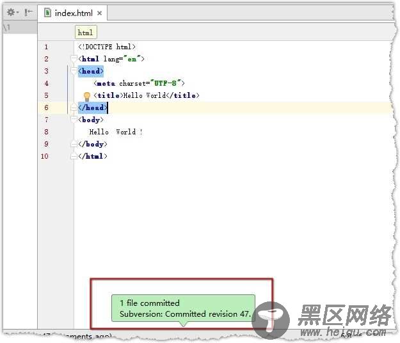The height and width of the screenshot is (343, 400).
Task: Click line number 10 in gutter
Action: (45, 156)
